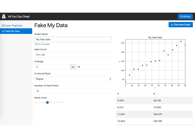Screen dimensions: 195x138
Task: Focus the Number of Data Points field
Action: [73, 91]
